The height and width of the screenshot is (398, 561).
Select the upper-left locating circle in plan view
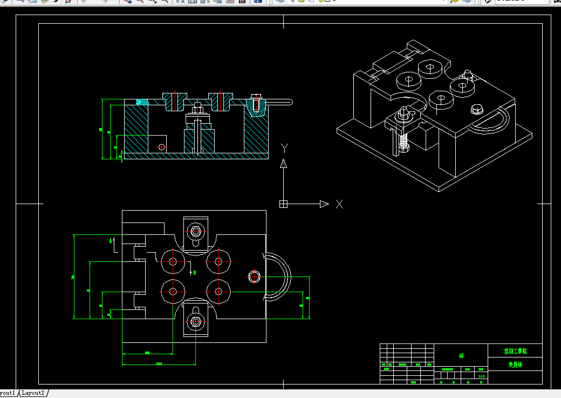173,262
